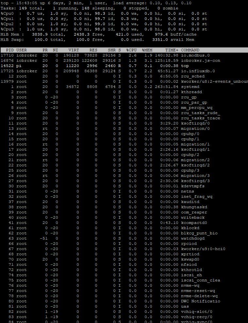Image resolution: width=248 pixels, height=323 pixels.
Task: Click the TIME+ column header
Action: (x=172, y=50)
